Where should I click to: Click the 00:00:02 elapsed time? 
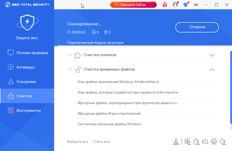(79, 32)
